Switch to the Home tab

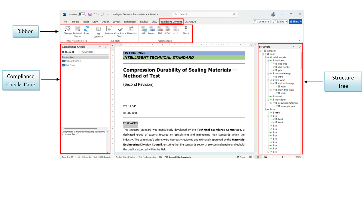tap(76, 22)
